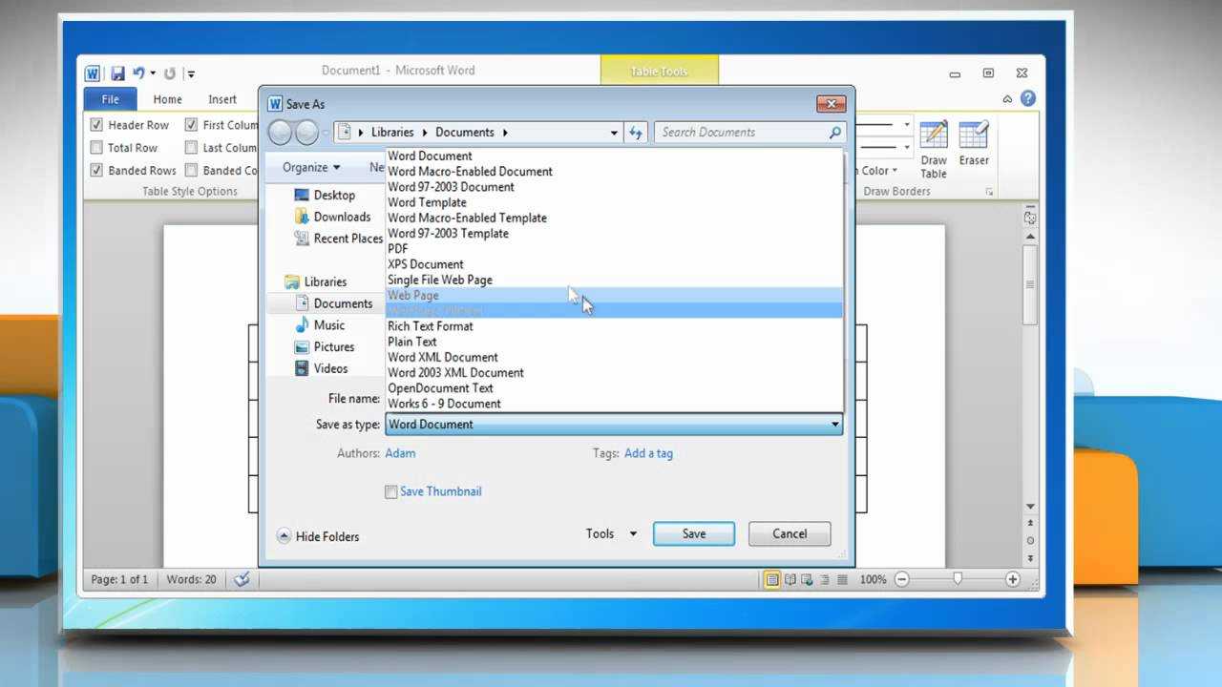Click the Save icon on Quick Access Toolbar

tap(117, 73)
